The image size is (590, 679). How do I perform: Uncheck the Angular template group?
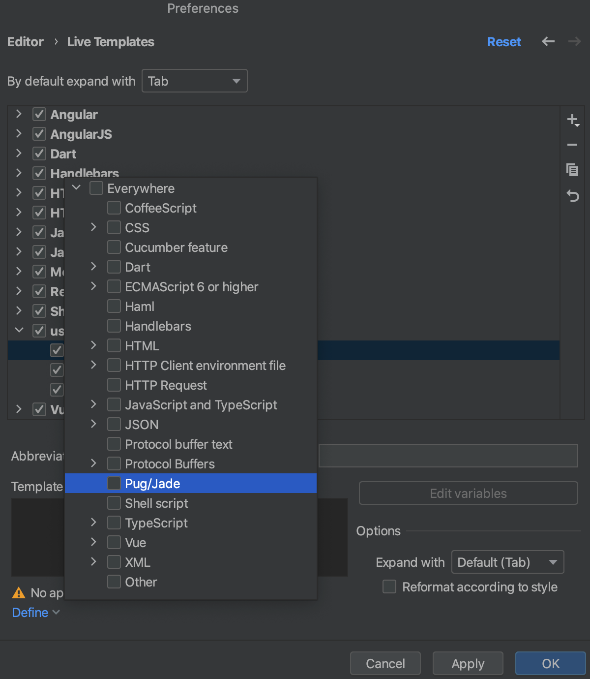(39, 114)
